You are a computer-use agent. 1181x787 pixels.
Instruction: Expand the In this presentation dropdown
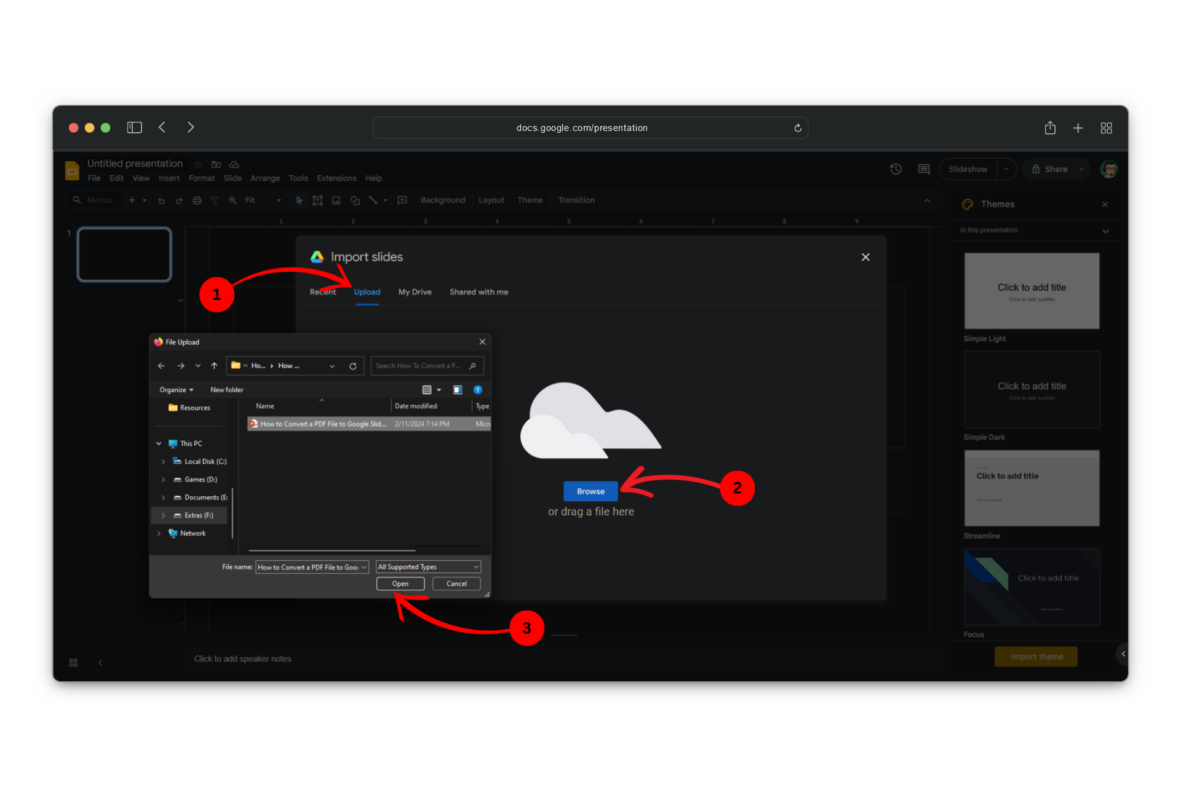(1105, 231)
